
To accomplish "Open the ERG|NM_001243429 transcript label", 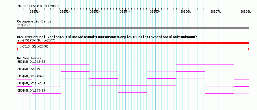I will point(31,90).
